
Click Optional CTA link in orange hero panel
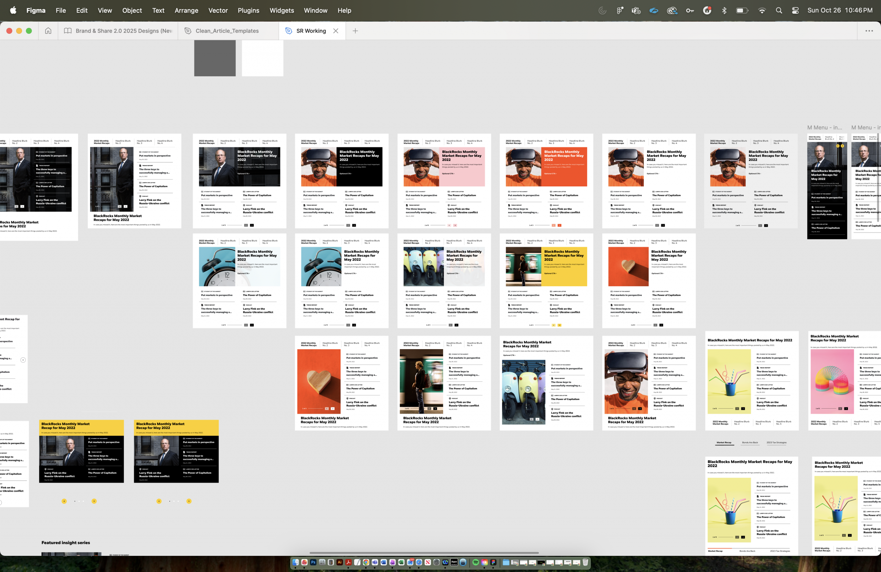tap(550, 173)
